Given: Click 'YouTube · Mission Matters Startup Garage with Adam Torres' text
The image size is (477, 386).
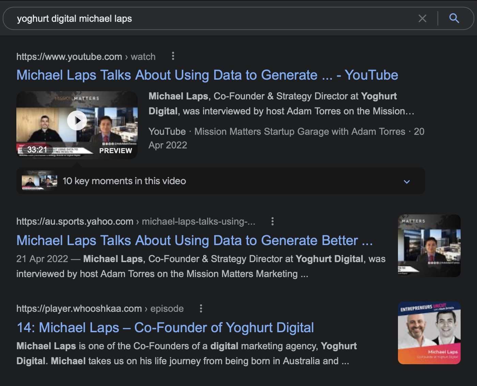Looking at the screenshot, I should pyautogui.click(x=277, y=131).
